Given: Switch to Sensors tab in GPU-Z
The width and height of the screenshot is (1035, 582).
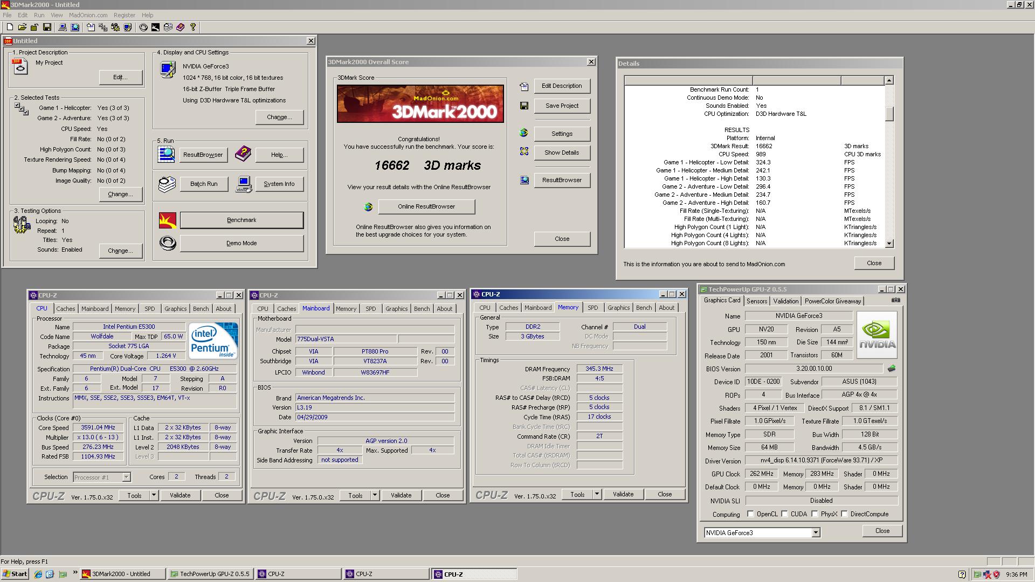Looking at the screenshot, I should coord(756,301).
